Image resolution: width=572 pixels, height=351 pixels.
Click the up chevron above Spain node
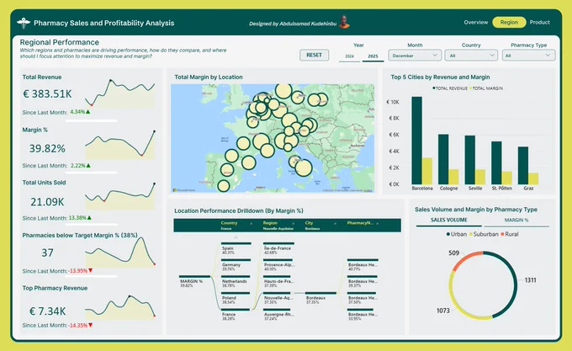[236, 237]
